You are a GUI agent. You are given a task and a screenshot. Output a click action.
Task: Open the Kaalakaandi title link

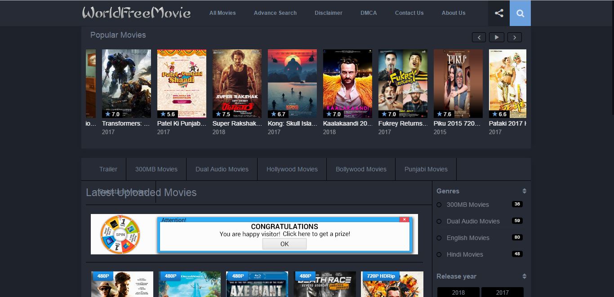point(347,123)
